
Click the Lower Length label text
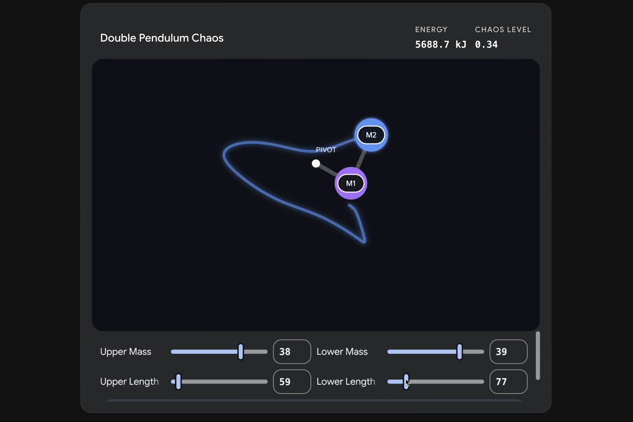click(346, 381)
